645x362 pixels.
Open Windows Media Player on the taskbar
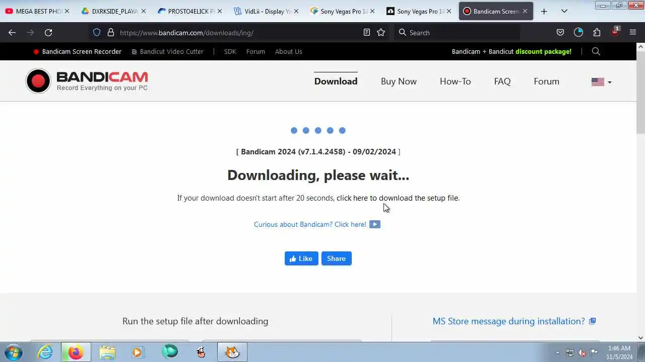coord(138,352)
